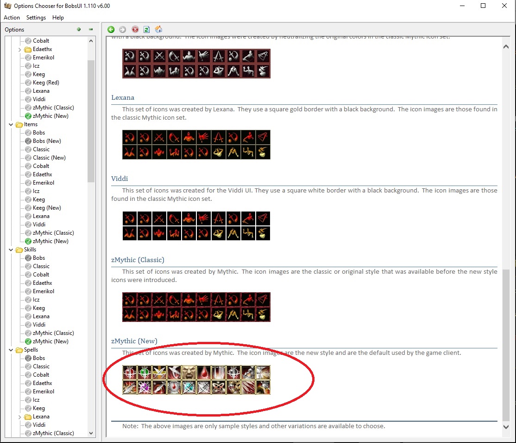The width and height of the screenshot is (516, 443).
Task: Expand the Lexana folder under Spells
Action: (19, 417)
